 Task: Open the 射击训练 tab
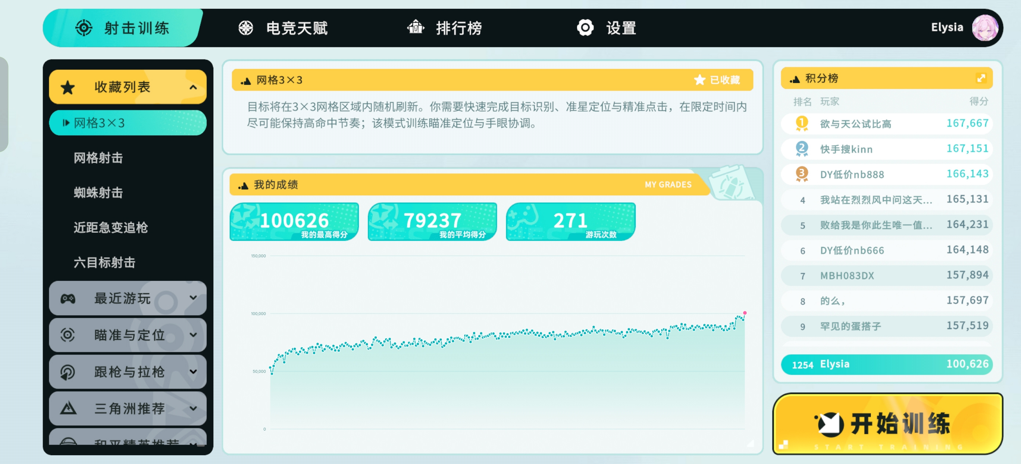click(123, 28)
